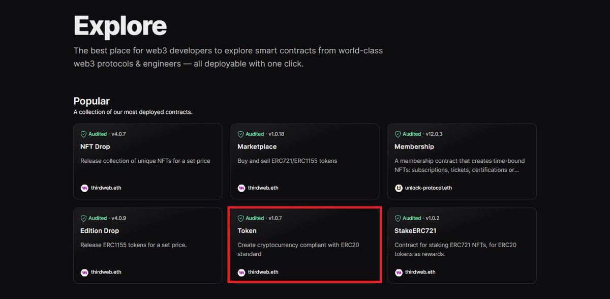
Task: Click the Explore page heading
Action: pos(120,25)
